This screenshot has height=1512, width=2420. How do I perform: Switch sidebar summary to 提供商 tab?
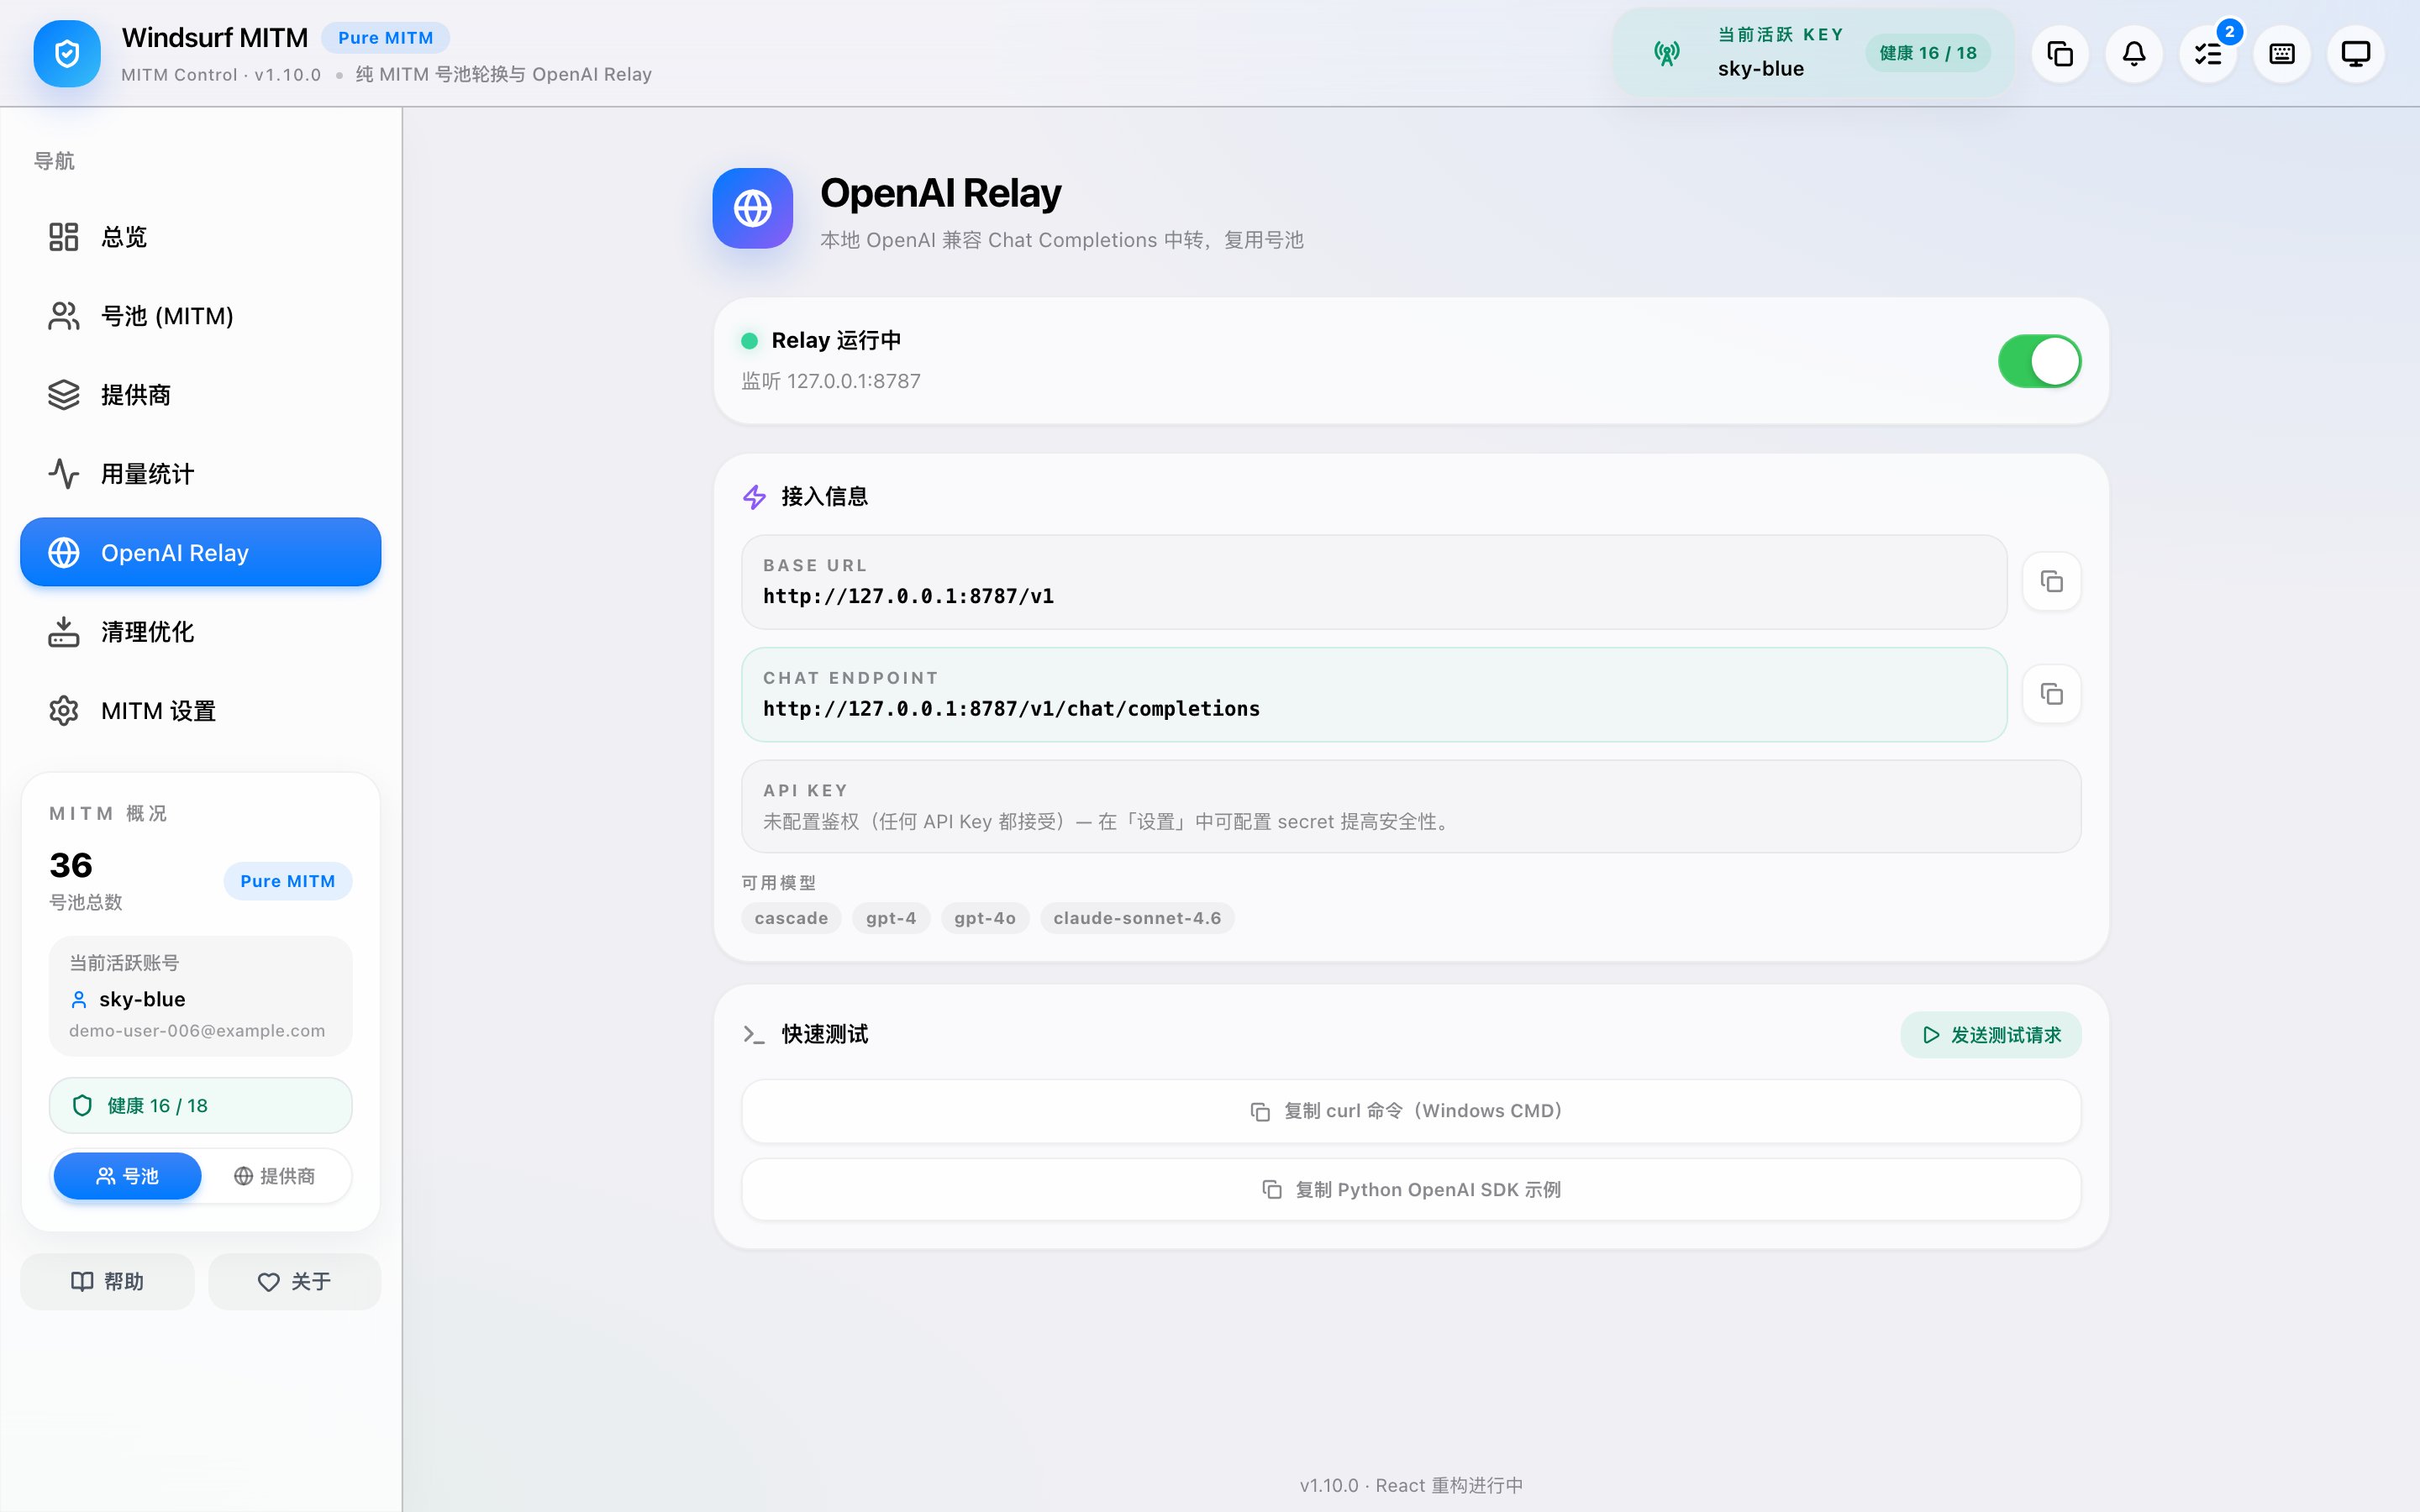tap(274, 1176)
